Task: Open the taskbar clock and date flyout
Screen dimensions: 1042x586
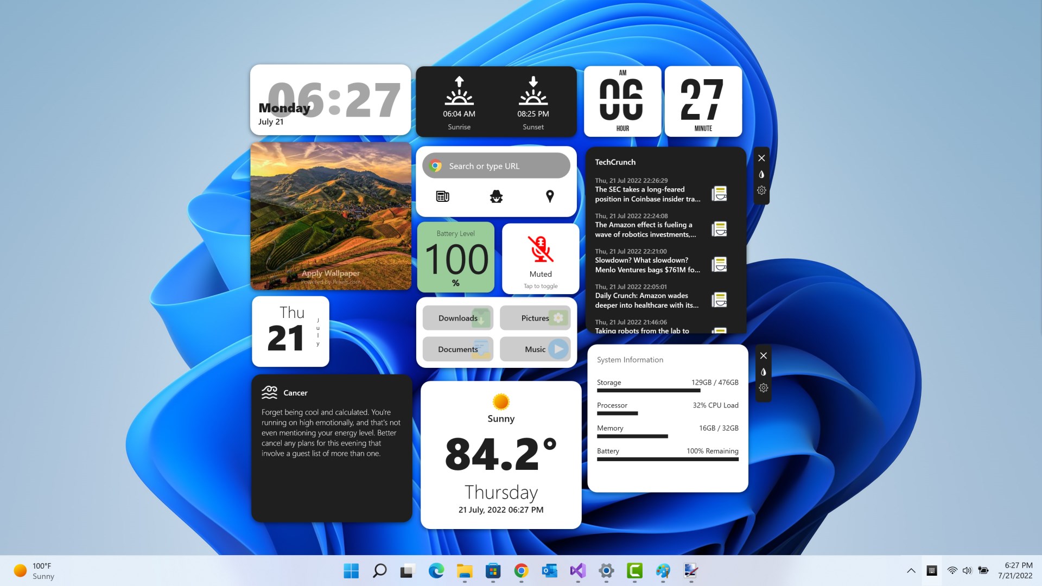Action: (1015, 571)
